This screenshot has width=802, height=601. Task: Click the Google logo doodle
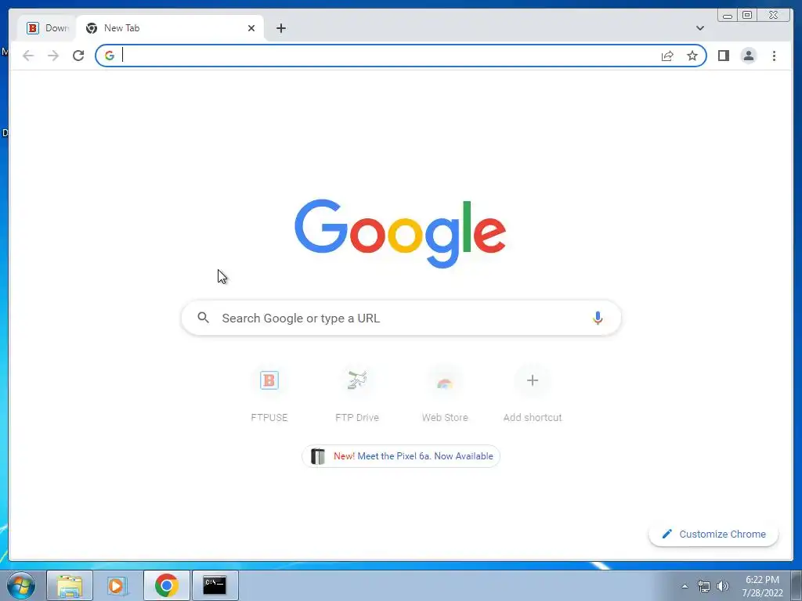(400, 233)
